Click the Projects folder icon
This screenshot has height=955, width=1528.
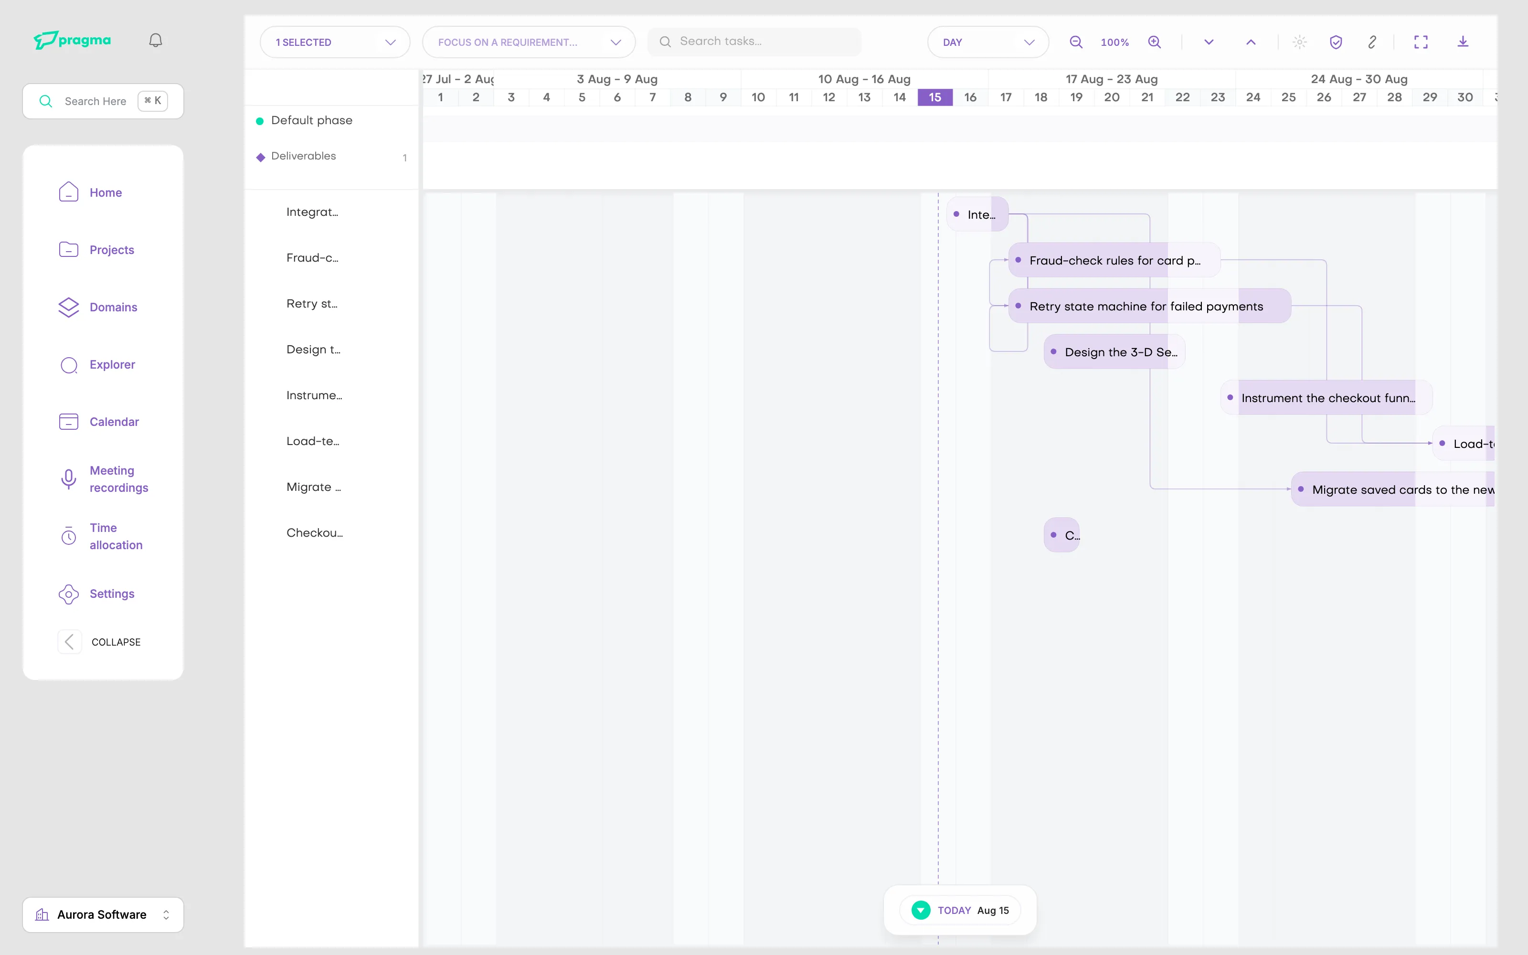click(69, 249)
